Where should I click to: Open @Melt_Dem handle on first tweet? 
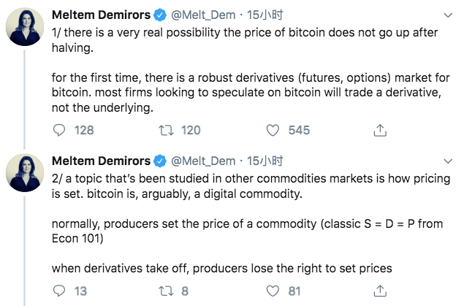[203, 15]
